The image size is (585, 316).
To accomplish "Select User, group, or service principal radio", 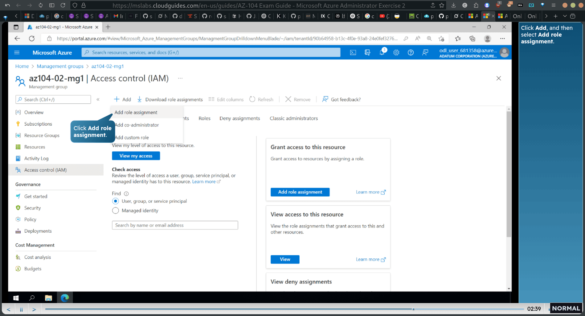I will click(x=116, y=201).
